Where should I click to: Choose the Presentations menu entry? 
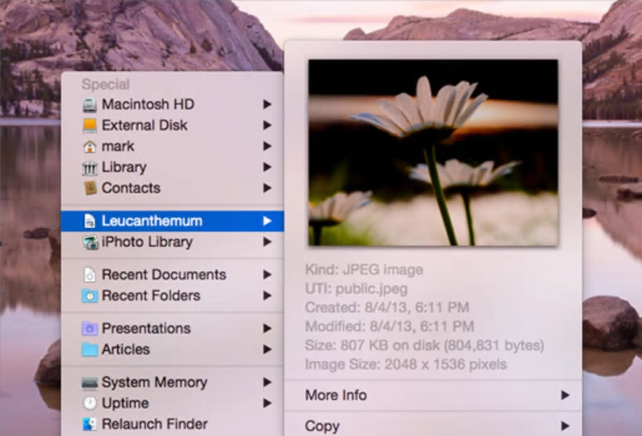pyautogui.click(x=172, y=328)
